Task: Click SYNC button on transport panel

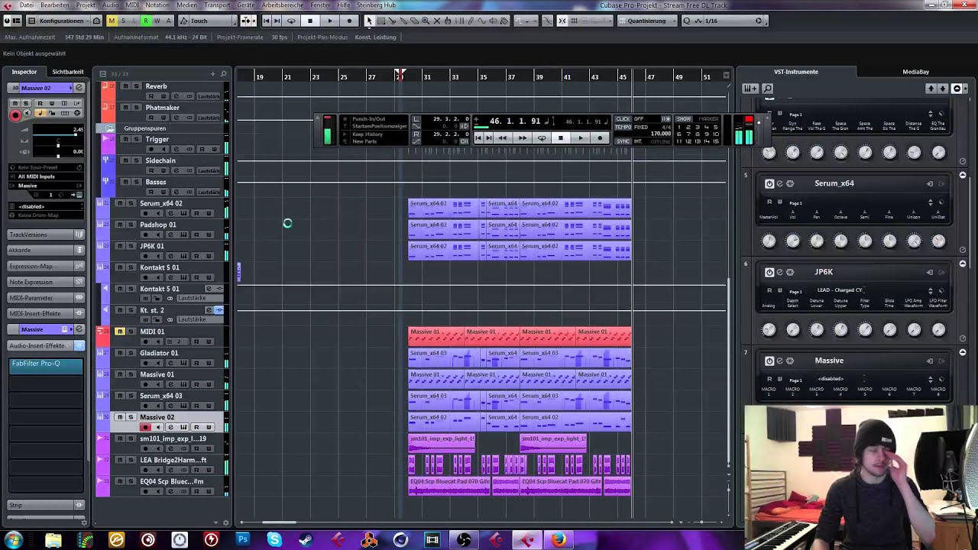Action: (x=623, y=141)
